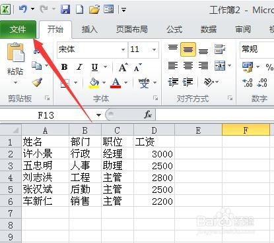Open the 公式 tab
274x243 pixels.
[174, 30]
